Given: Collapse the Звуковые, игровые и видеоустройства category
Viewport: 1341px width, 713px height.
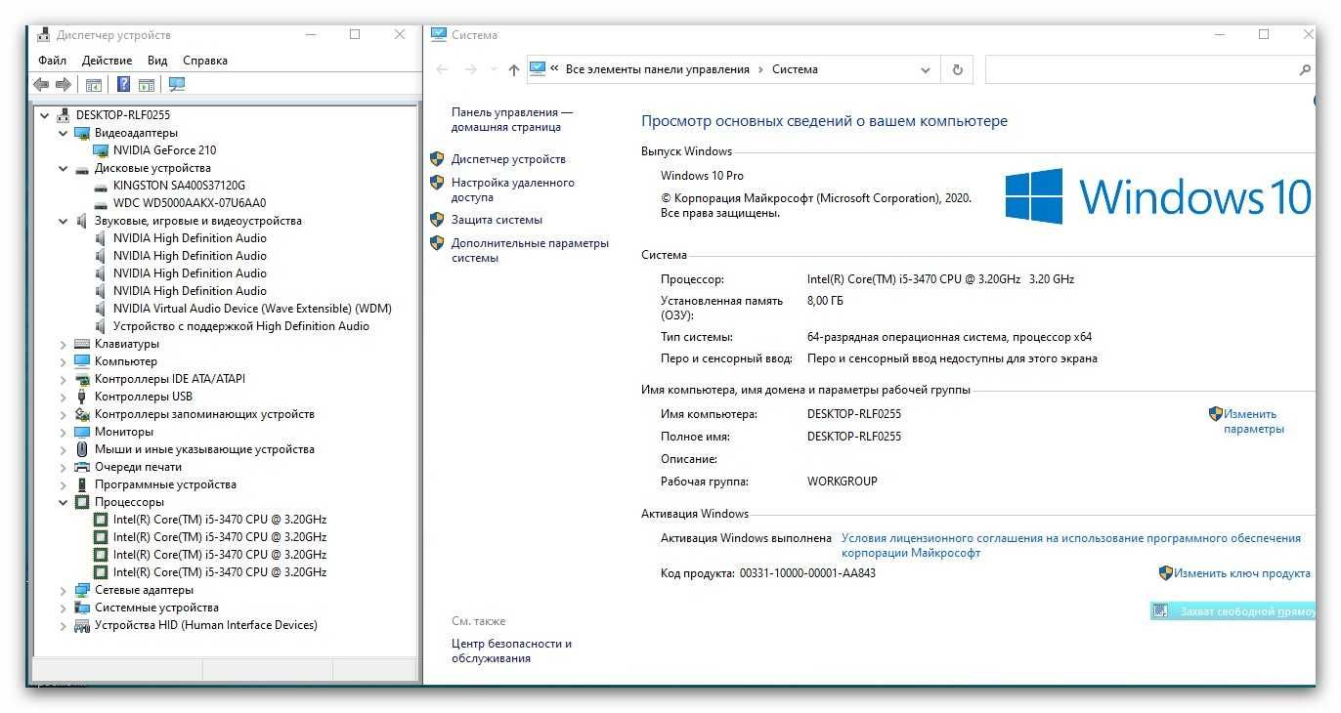Looking at the screenshot, I should (x=64, y=221).
